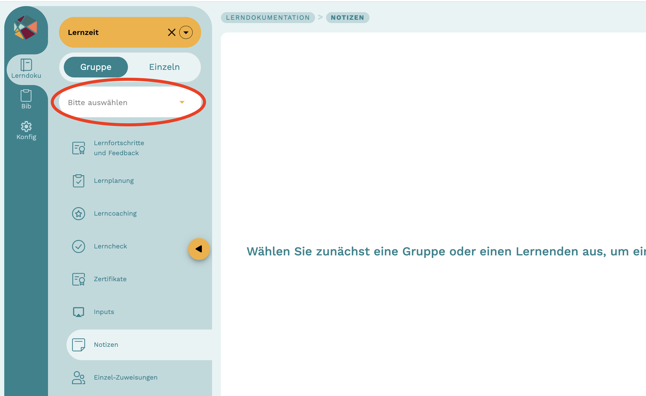Screen dimensions: 646x396
Task: Click the yellow caret in group selector
Action: click(x=182, y=102)
